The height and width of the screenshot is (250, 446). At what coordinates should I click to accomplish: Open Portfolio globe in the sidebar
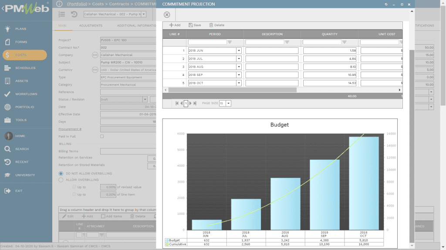(8, 107)
